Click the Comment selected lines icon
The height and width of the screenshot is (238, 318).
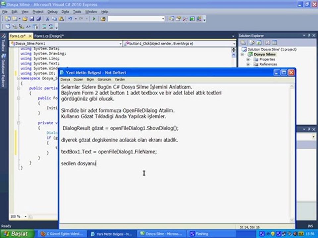pos(44,26)
